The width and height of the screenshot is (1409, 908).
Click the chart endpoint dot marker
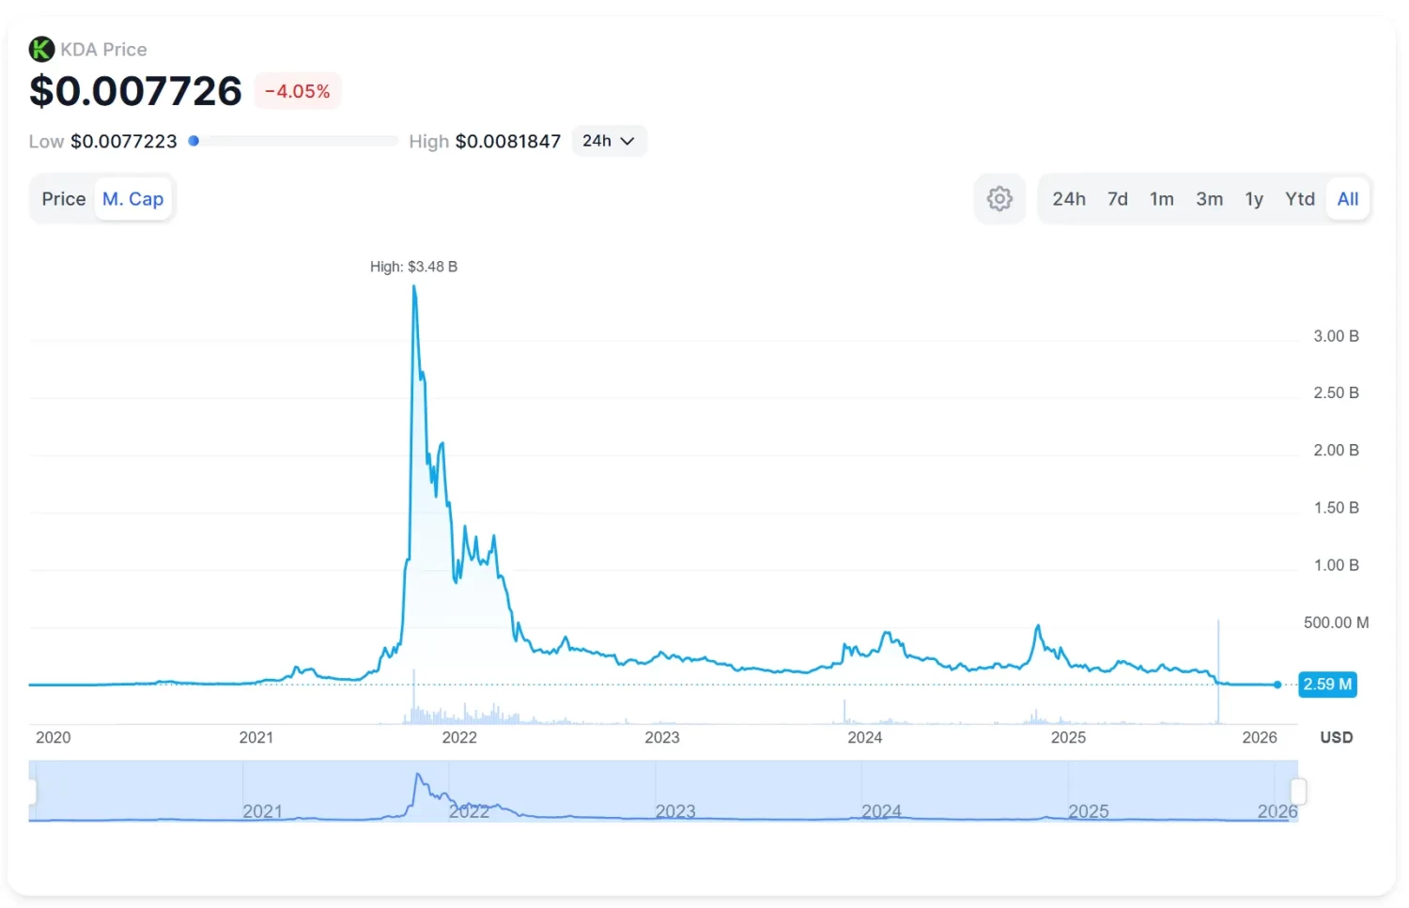point(1277,685)
